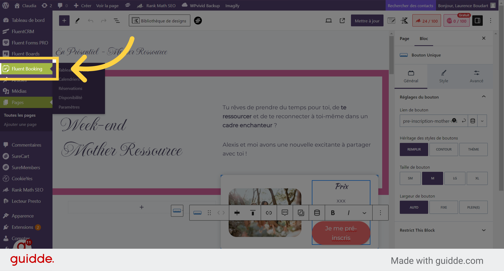Open more rich text options chevron
Viewport: 504px width, 271px height.
coord(364,213)
